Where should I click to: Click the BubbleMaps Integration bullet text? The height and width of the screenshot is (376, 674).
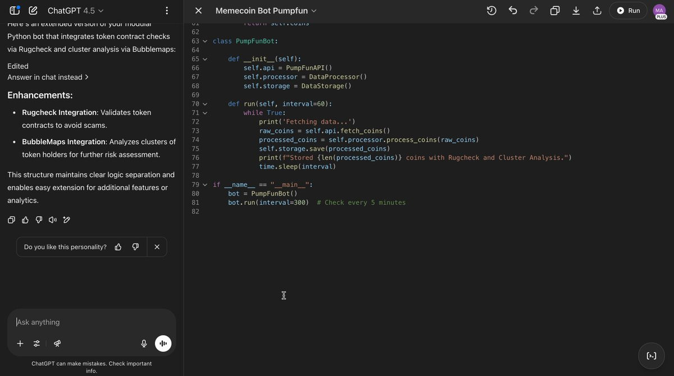point(99,148)
